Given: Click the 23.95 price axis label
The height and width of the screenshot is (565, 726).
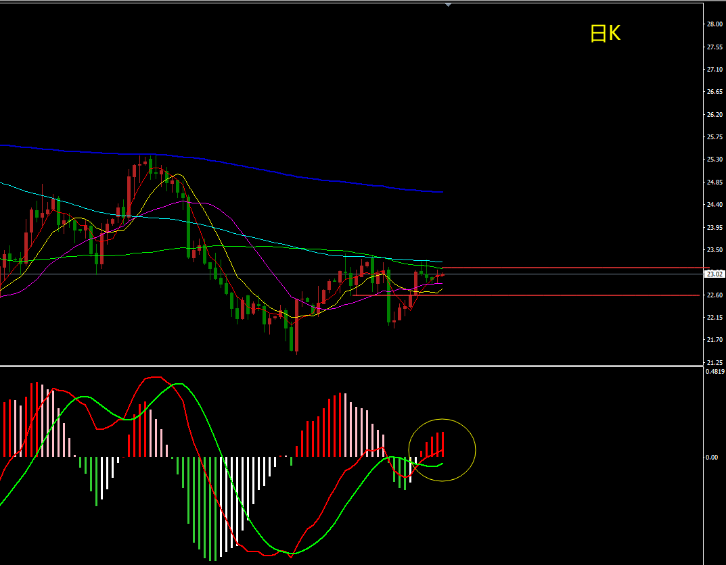Looking at the screenshot, I should click(x=714, y=228).
